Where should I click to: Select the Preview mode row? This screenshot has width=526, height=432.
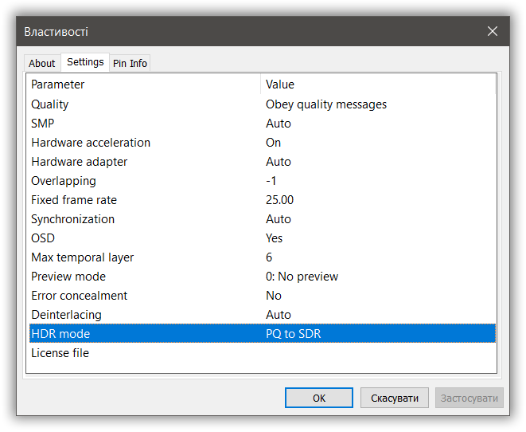68,277
